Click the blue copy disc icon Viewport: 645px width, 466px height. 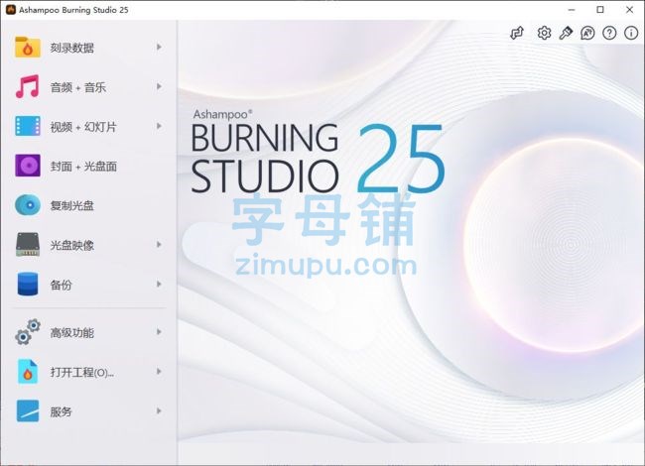tap(28, 205)
